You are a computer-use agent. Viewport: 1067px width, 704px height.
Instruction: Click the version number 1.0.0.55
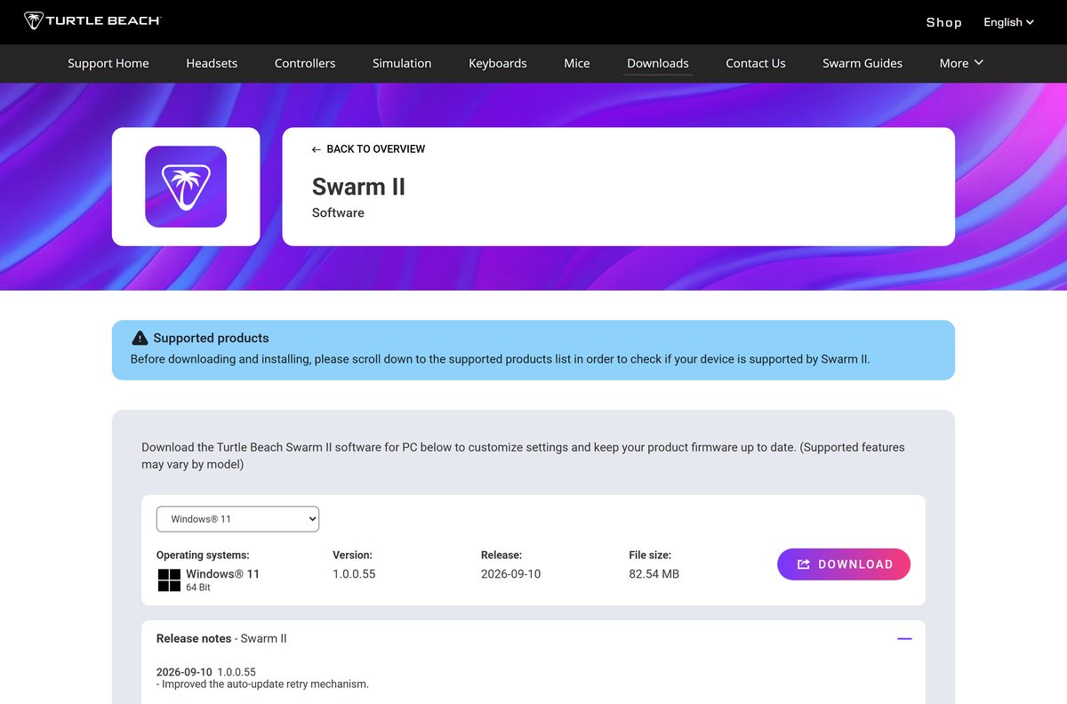pyautogui.click(x=354, y=574)
